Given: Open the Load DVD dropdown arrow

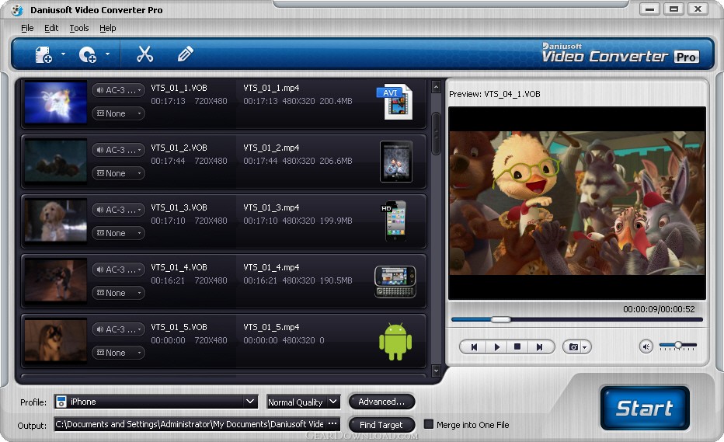Looking at the screenshot, I should (107, 54).
